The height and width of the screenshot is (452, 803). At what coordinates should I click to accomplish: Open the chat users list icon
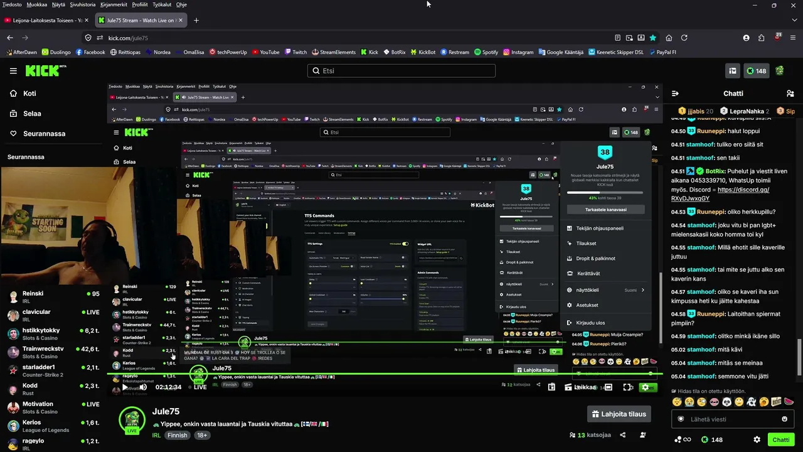point(790,94)
